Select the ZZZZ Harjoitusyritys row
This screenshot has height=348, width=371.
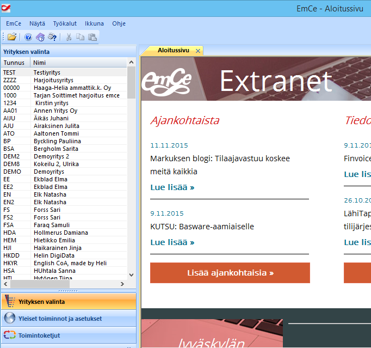point(64,80)
